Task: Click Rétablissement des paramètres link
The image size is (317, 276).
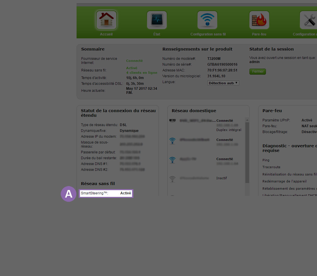Action: (x=289, y=189)
